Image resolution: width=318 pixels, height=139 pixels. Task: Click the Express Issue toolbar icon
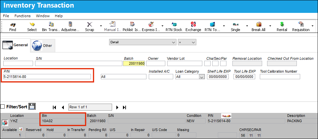[x=151, y=24]
